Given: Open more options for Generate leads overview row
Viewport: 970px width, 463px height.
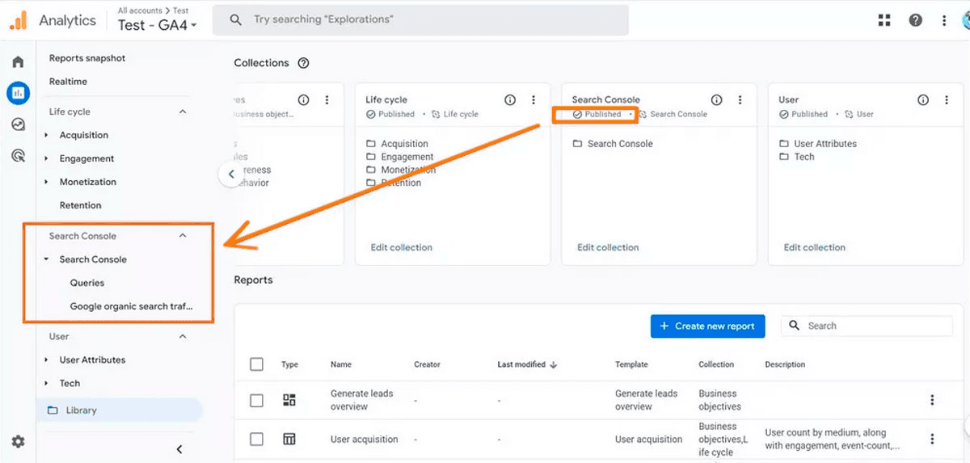Looking at the screenshot, I should (x=932, y=400).
